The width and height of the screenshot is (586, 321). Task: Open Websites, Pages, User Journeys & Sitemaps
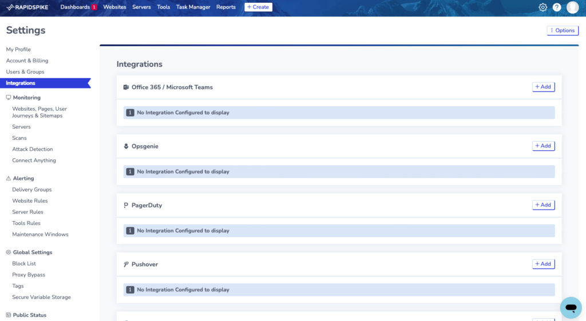pyautogui.click(x=39, y=112)
